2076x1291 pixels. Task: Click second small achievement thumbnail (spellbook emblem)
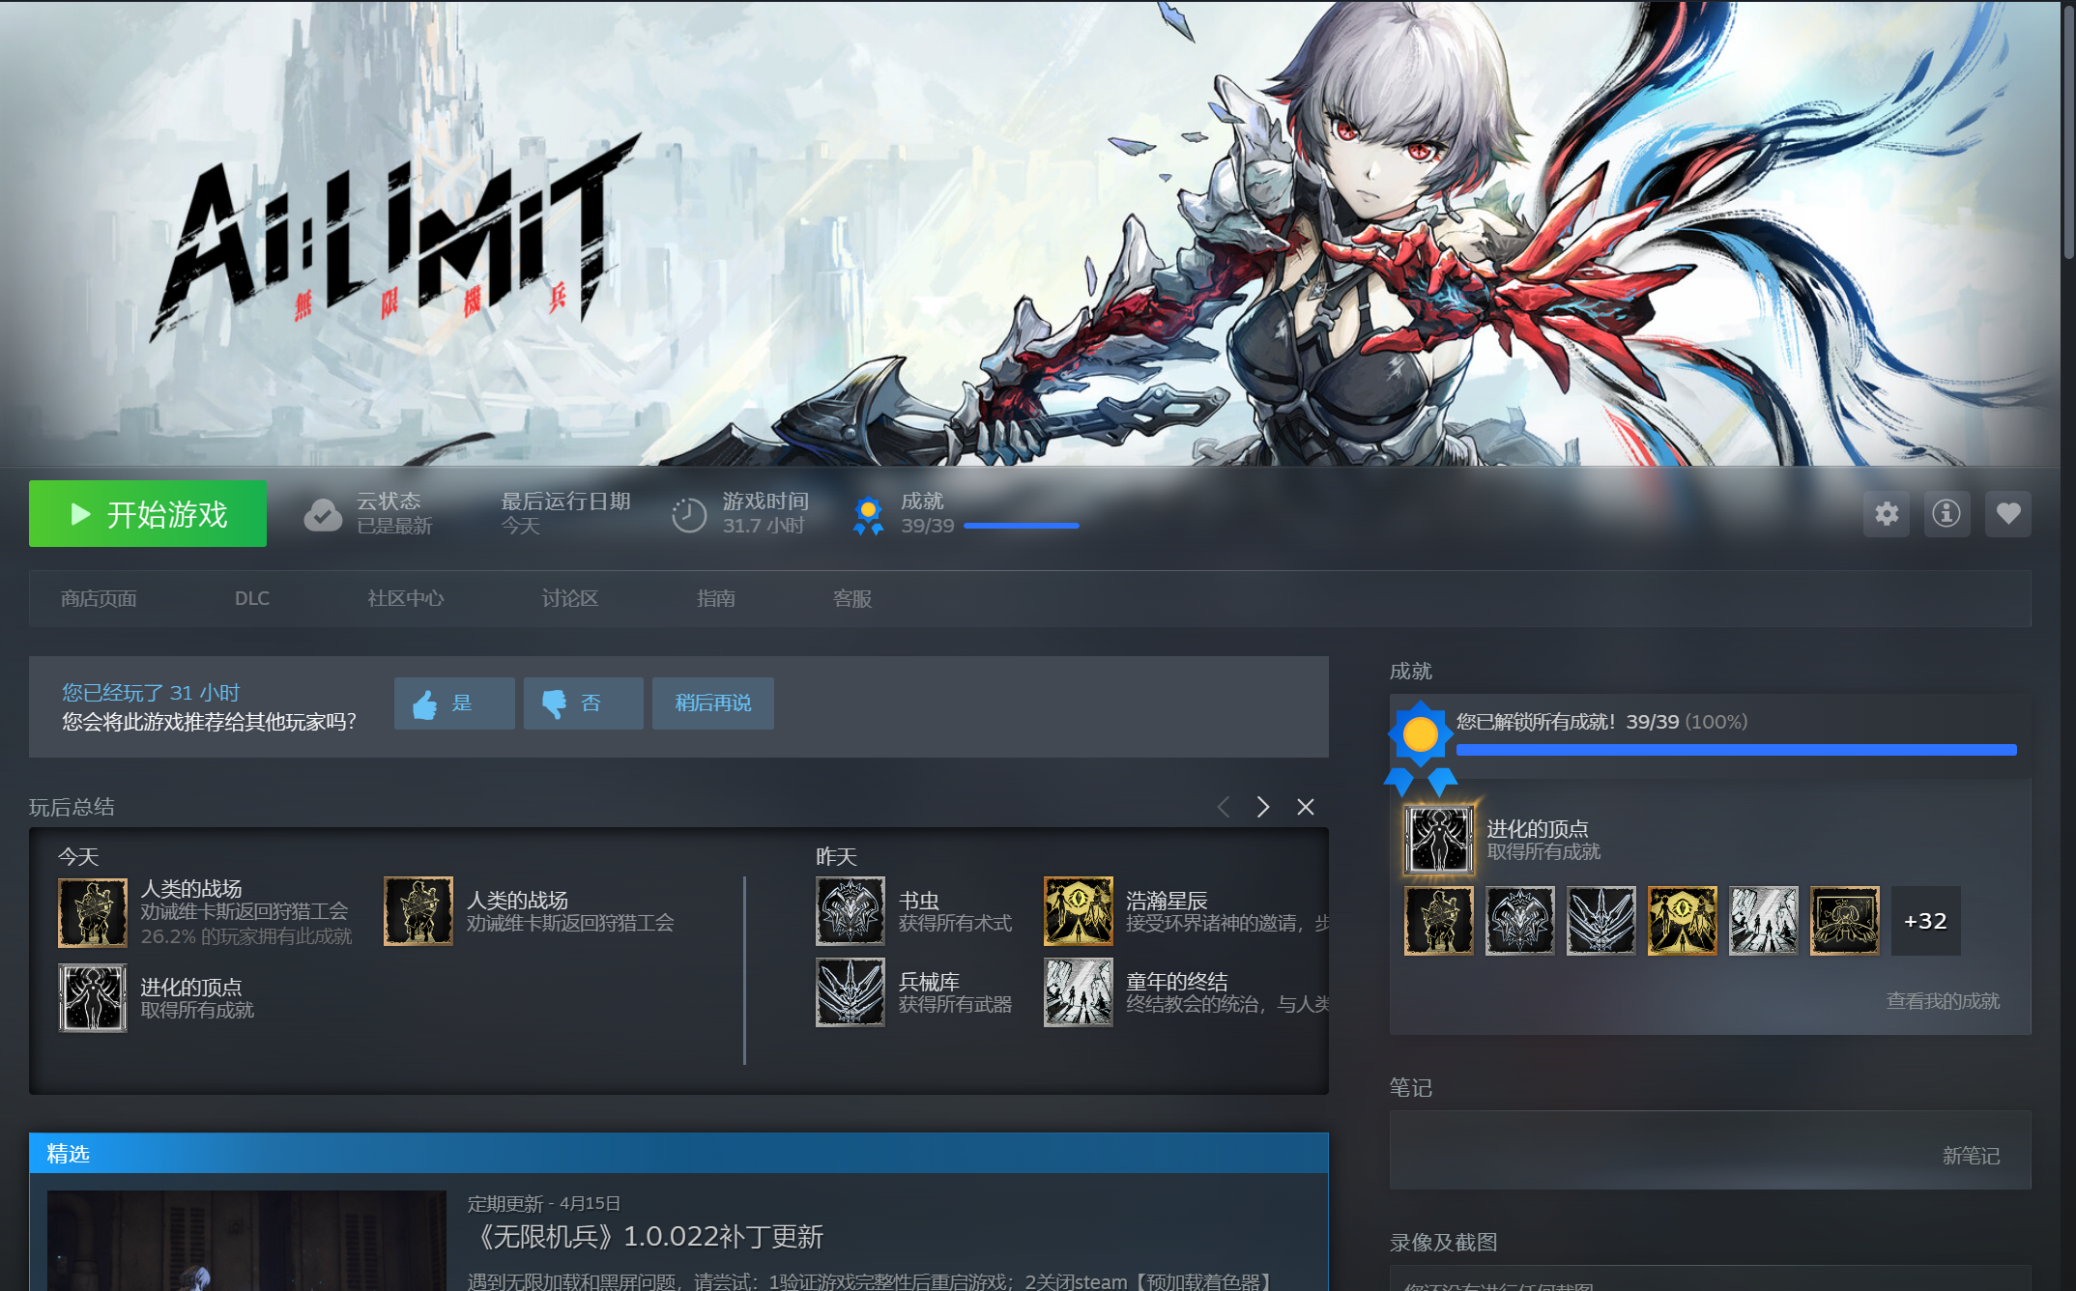(1520, 921)
